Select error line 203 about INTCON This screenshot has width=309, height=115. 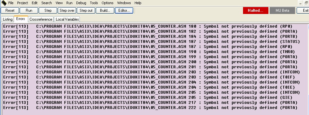tap(151, 72)
